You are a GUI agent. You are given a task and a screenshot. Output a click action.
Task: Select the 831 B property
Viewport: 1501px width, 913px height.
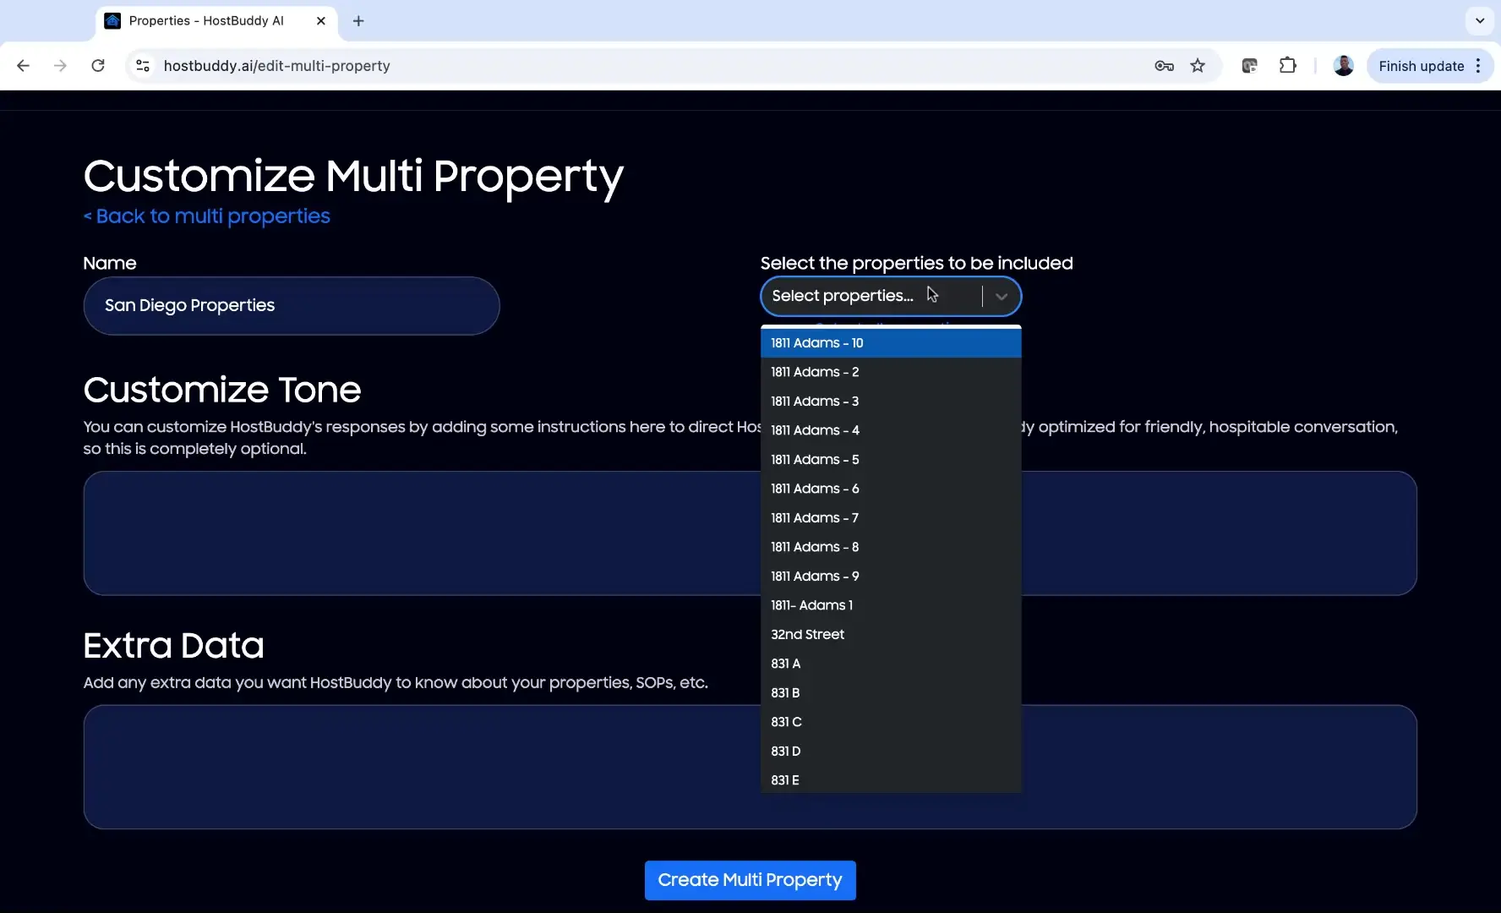click(891, 693)
